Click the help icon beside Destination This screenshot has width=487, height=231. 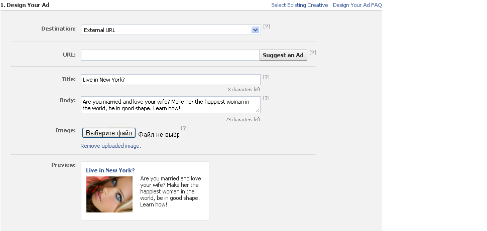(266, 27)
